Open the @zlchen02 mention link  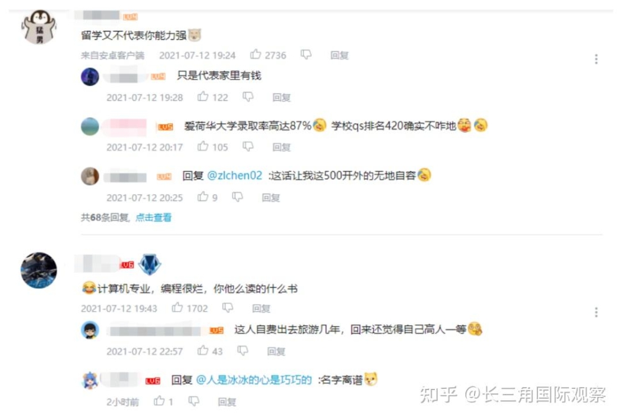(x=234, y=175)
